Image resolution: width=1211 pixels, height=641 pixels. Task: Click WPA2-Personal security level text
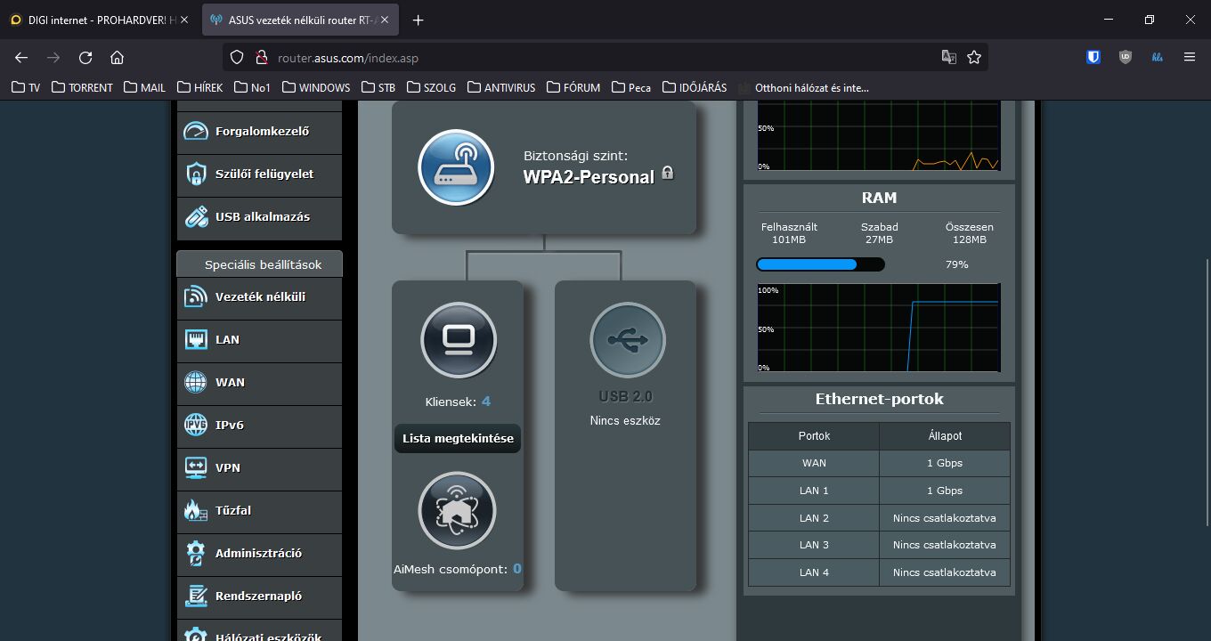(589, 177)
